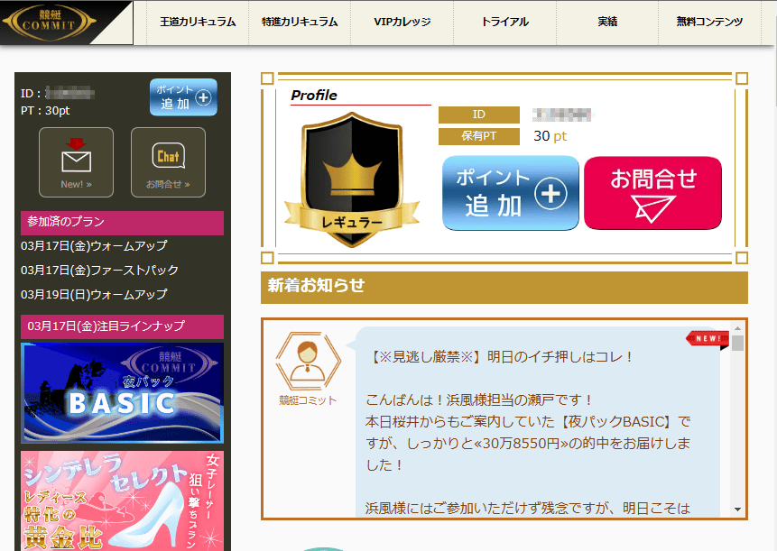Go to the VIPカレッジ menu item
This screenshot has height=551, width=777.
[402, 23]
